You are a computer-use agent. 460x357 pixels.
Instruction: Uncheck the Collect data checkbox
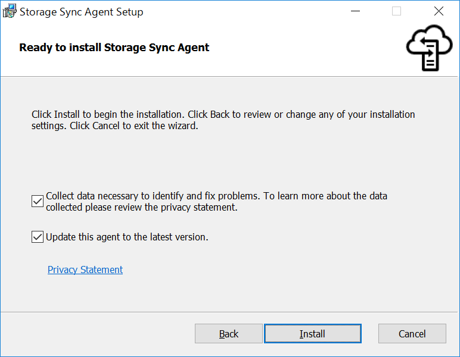click(x=38, y=201)
